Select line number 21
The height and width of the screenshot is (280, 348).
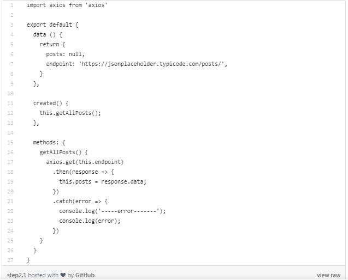coord(11,201)
